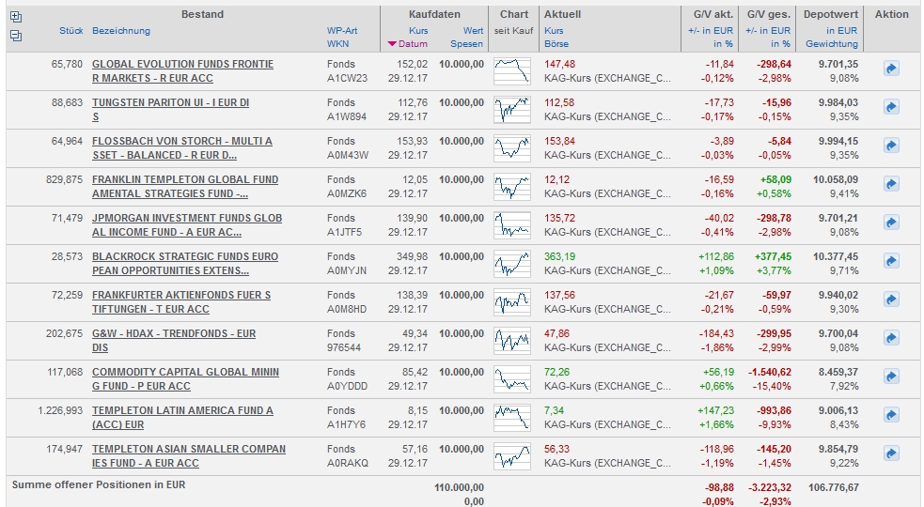Open JPMorgan Investment Funds Global Income link
Viewport: 924px width, 507px height.
187,225
